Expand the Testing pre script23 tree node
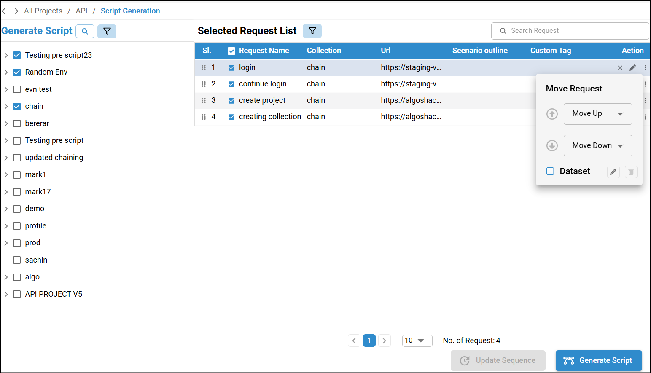This screenshot has height=373, width=651. [x=6, y=55]
